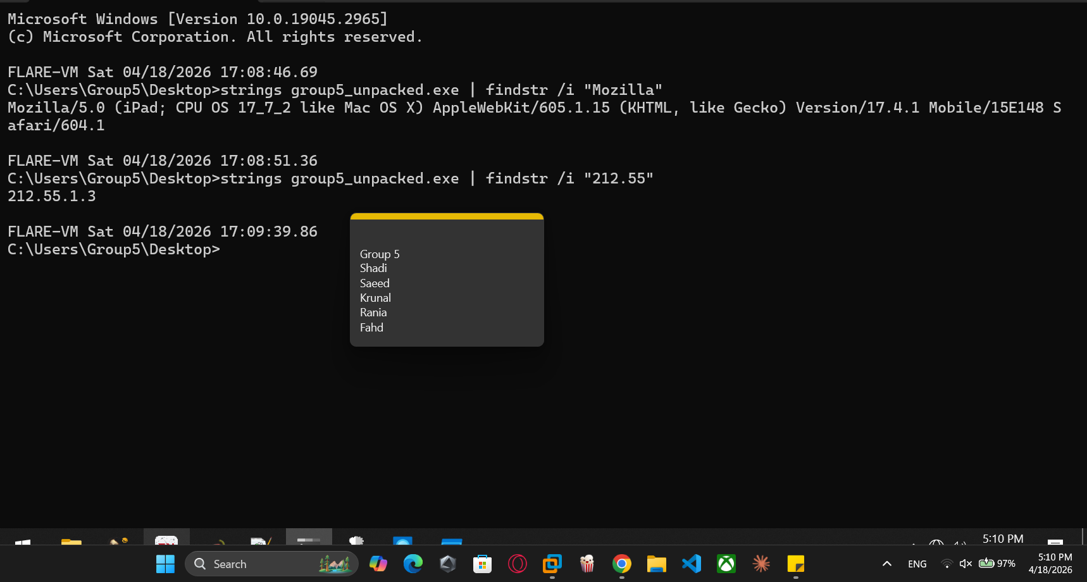Launch Opera browser from taskbar

[518, 564]
